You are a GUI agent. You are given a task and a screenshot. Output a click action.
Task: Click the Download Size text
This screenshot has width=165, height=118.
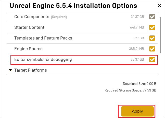point(139,84)
